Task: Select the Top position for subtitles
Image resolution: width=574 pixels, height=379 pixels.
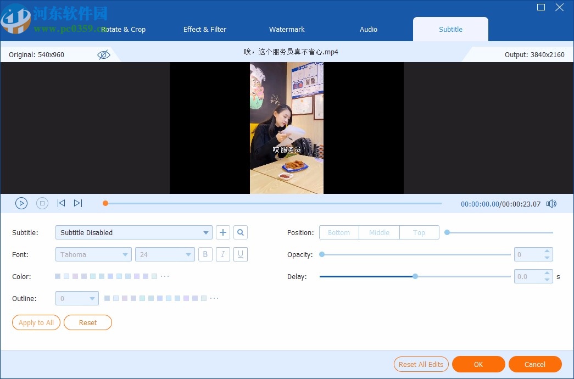Action: coord(419,232)
